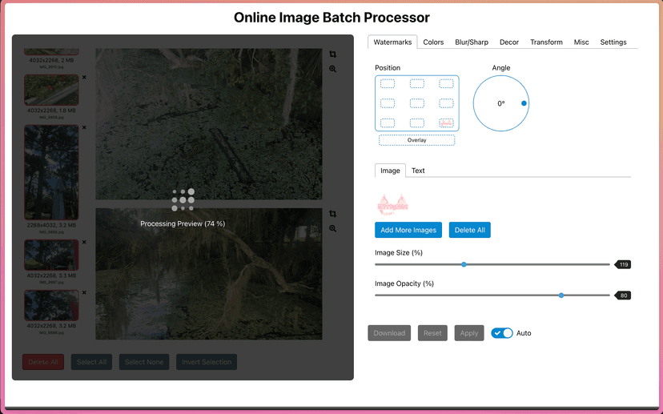Remove IMG_9886.jpg using its X icon
Image resolution: width=663 pixels, height=414 pixels.
coord(84,292)
